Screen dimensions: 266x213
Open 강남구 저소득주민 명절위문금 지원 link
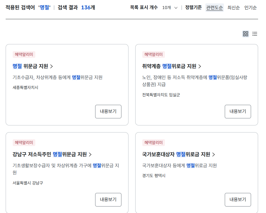(x=50, y=155)
